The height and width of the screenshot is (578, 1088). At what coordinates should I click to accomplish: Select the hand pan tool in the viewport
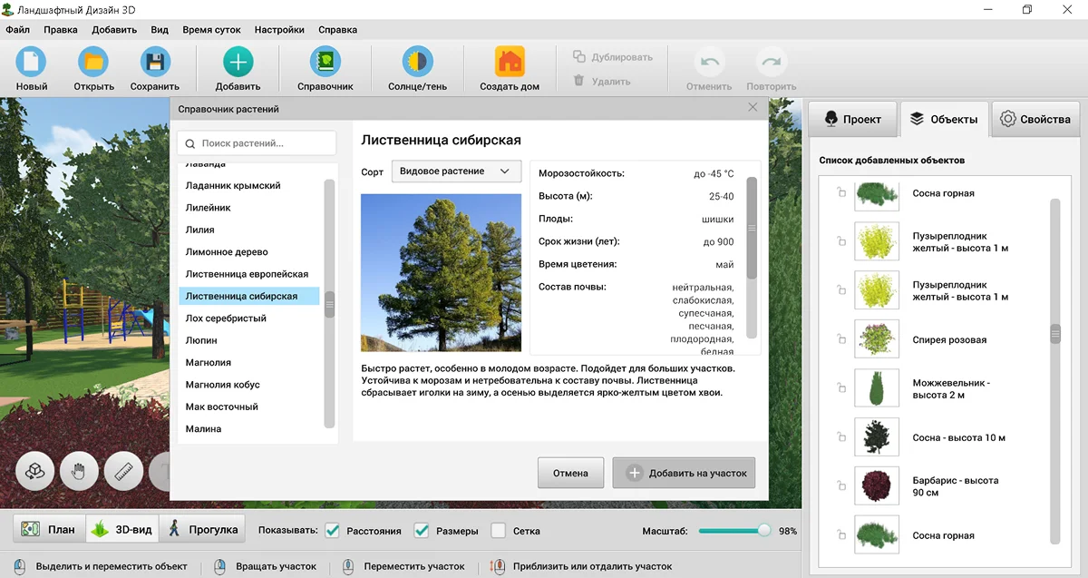(80, 471)
